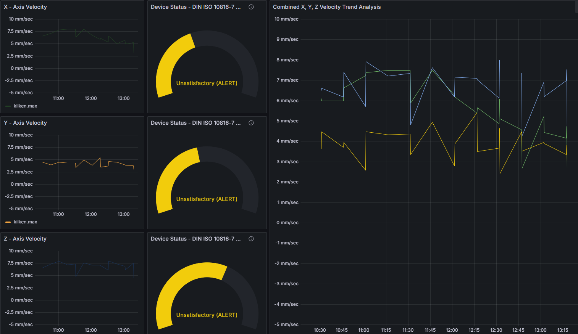This screenshot has width=578, height=334.
Task: Toggle the kilken.max series in X - Axis Velocity legend
Action: pyautogui.click(x=25, y=106)
